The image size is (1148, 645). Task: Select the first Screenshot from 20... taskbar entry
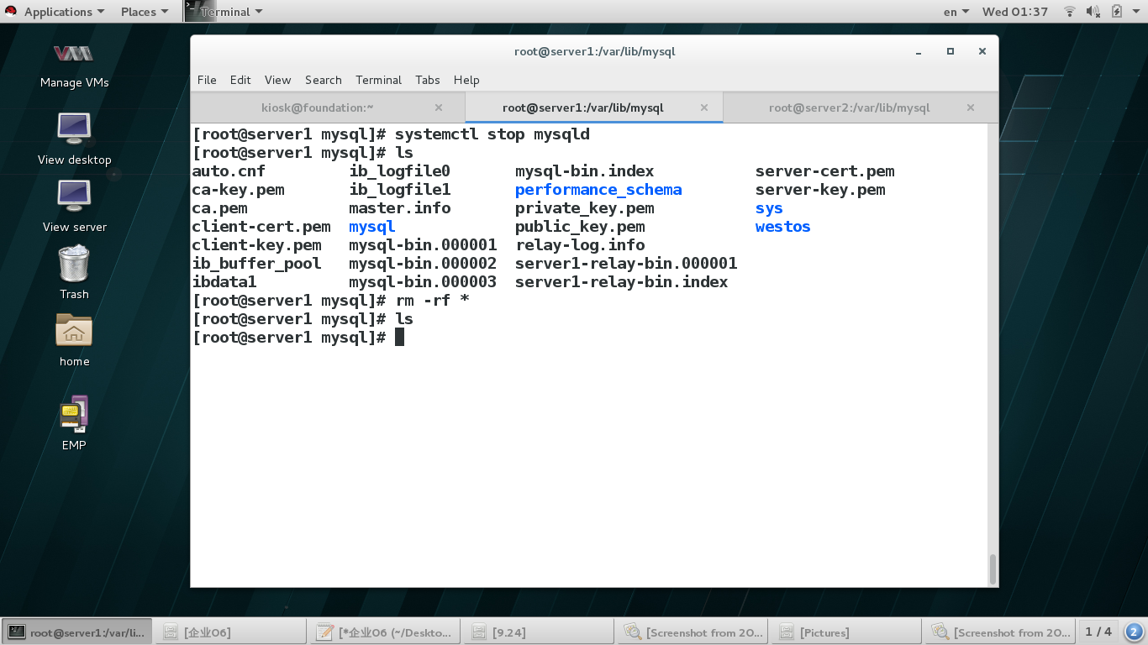[692, 632]
